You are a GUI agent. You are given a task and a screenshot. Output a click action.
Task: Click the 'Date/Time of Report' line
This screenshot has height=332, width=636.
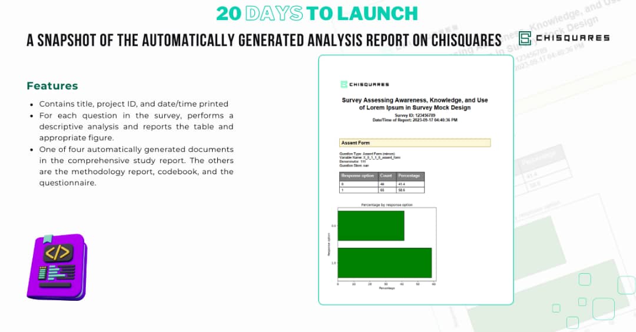[415, 120]
